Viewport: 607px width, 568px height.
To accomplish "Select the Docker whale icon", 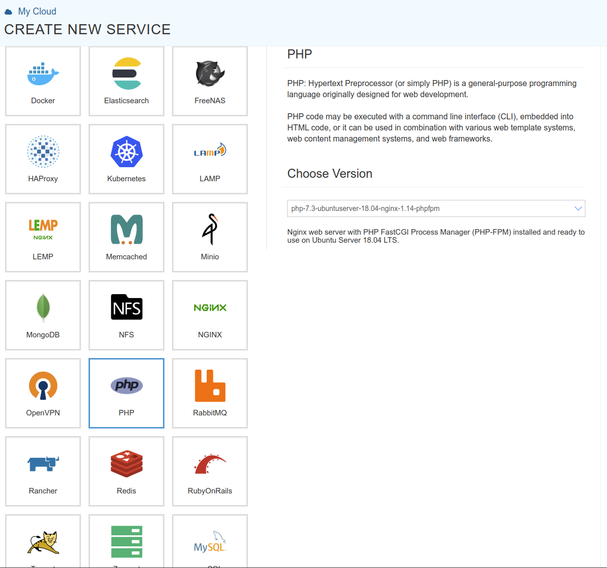I will pos(43,75).
